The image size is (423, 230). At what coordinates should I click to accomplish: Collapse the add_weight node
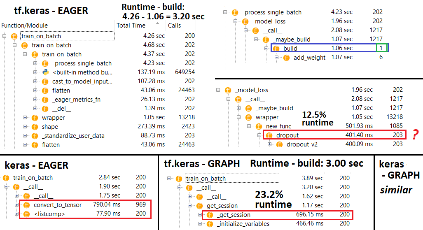[x=276, y=58]
